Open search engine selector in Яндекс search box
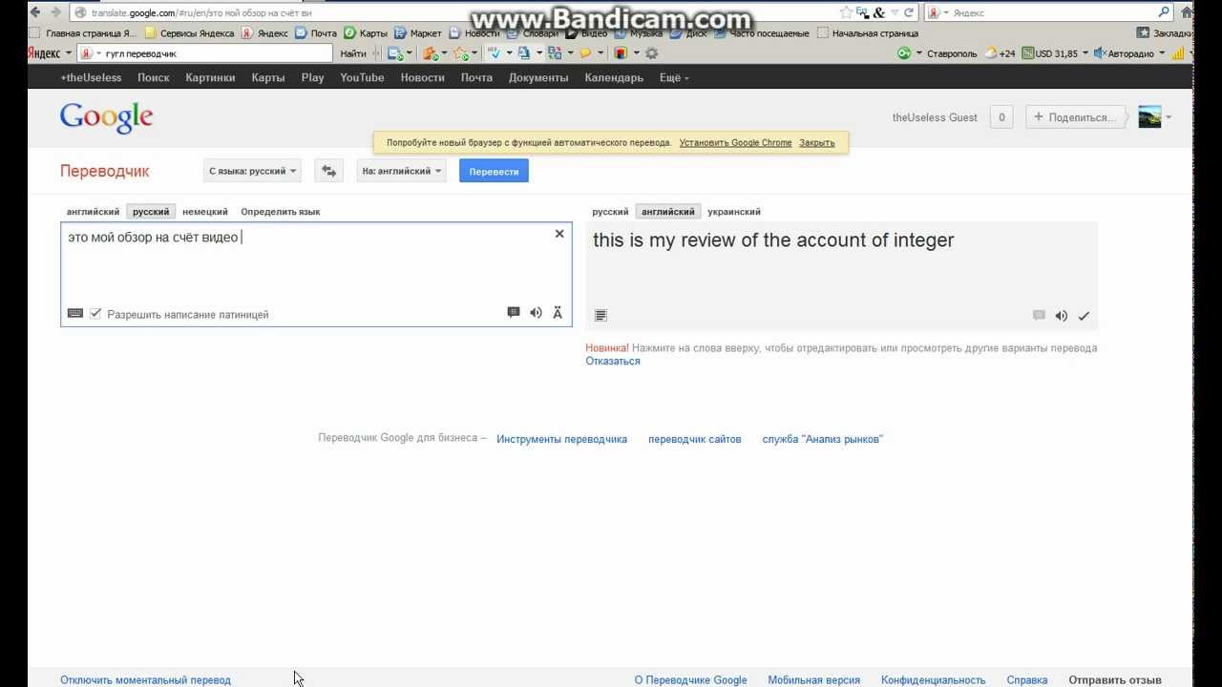1222x687 pixels. [x=938, y=12]
